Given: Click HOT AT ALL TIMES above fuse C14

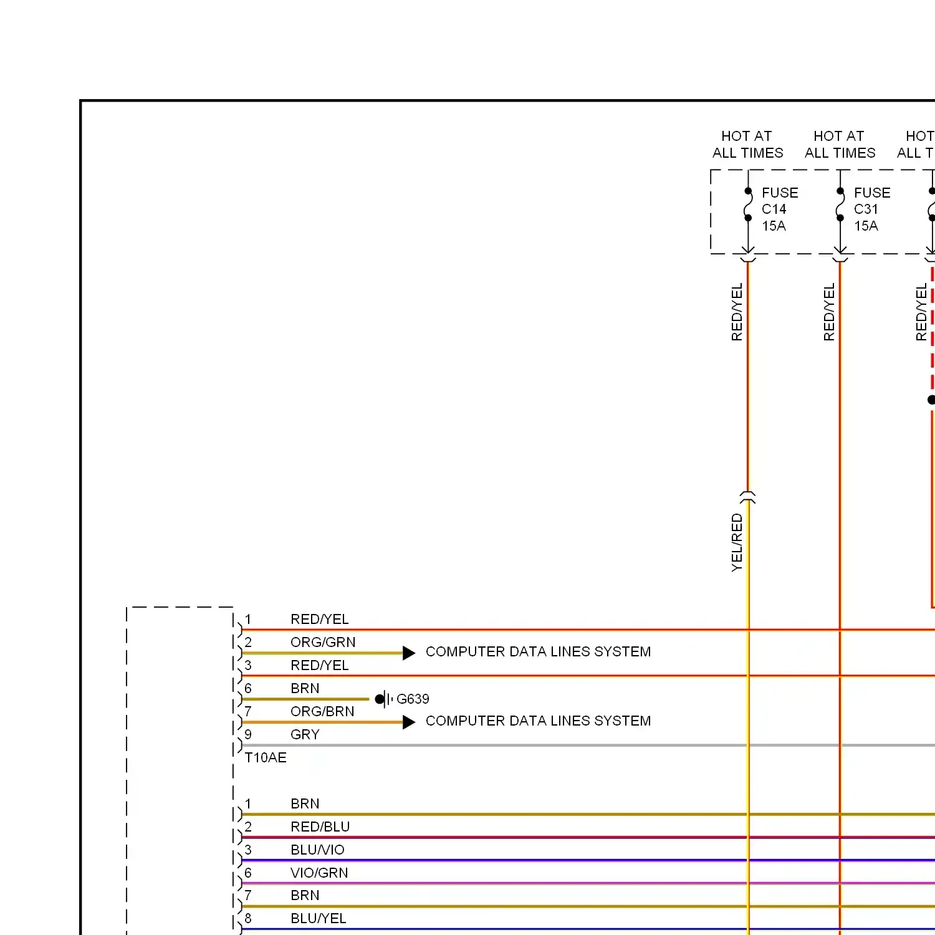Looking at the screenshot, I should [747, 145].
